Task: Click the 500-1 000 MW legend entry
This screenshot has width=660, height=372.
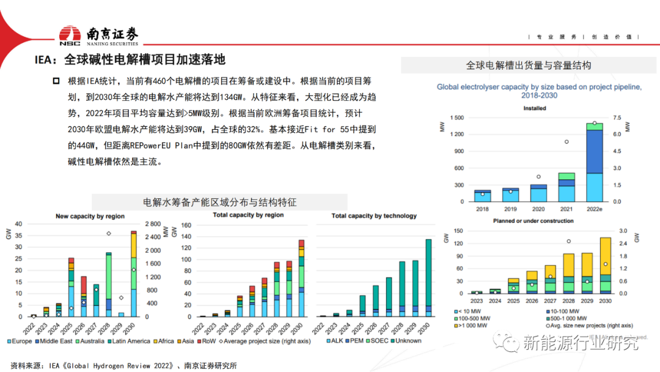Action: [566, 319]
